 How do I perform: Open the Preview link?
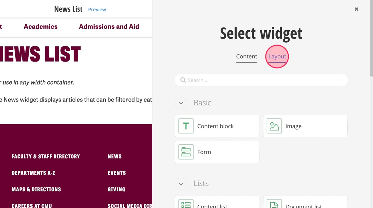click(97, 10)
